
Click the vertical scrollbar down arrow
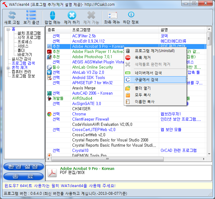[209, 154]
